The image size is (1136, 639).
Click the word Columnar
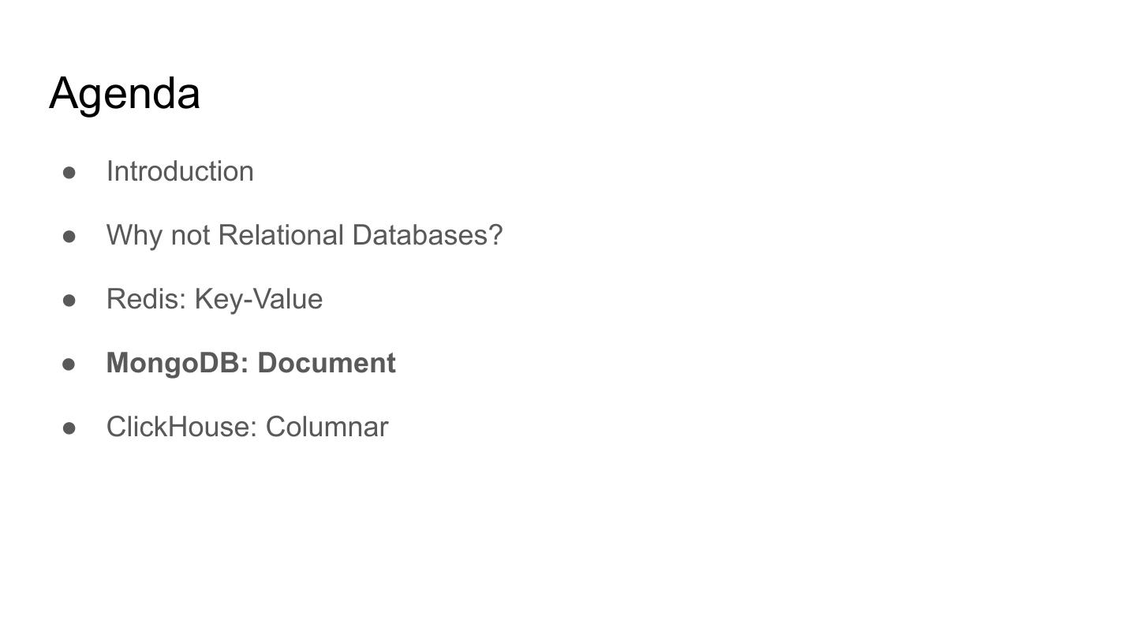point(327,427)
